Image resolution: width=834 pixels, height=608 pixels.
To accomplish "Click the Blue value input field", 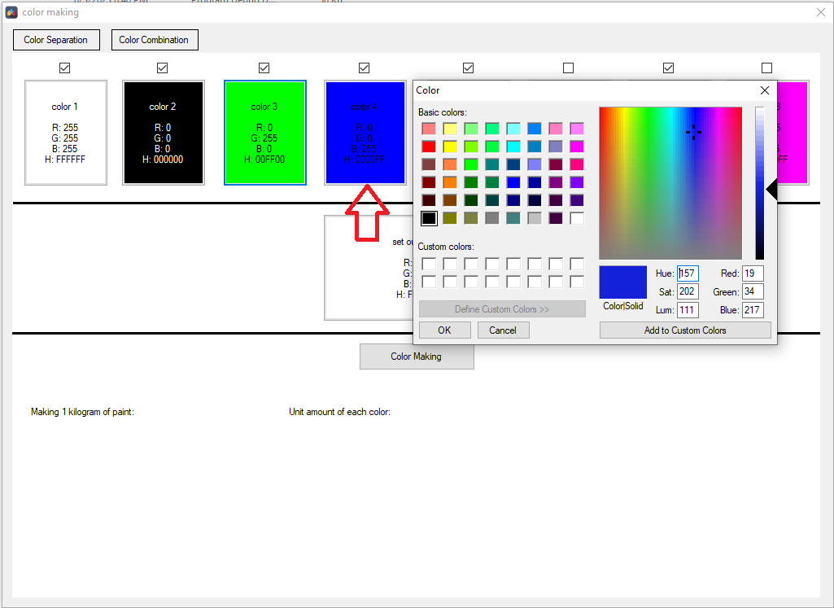I will tap(752, 310).
